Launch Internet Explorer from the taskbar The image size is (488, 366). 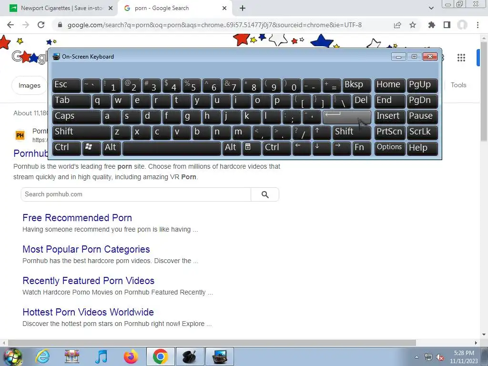click(x=42, y=356)
